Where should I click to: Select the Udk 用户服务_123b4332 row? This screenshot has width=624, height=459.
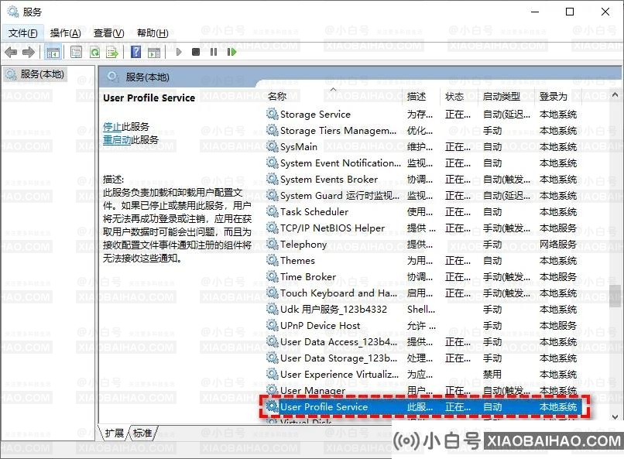422,309
